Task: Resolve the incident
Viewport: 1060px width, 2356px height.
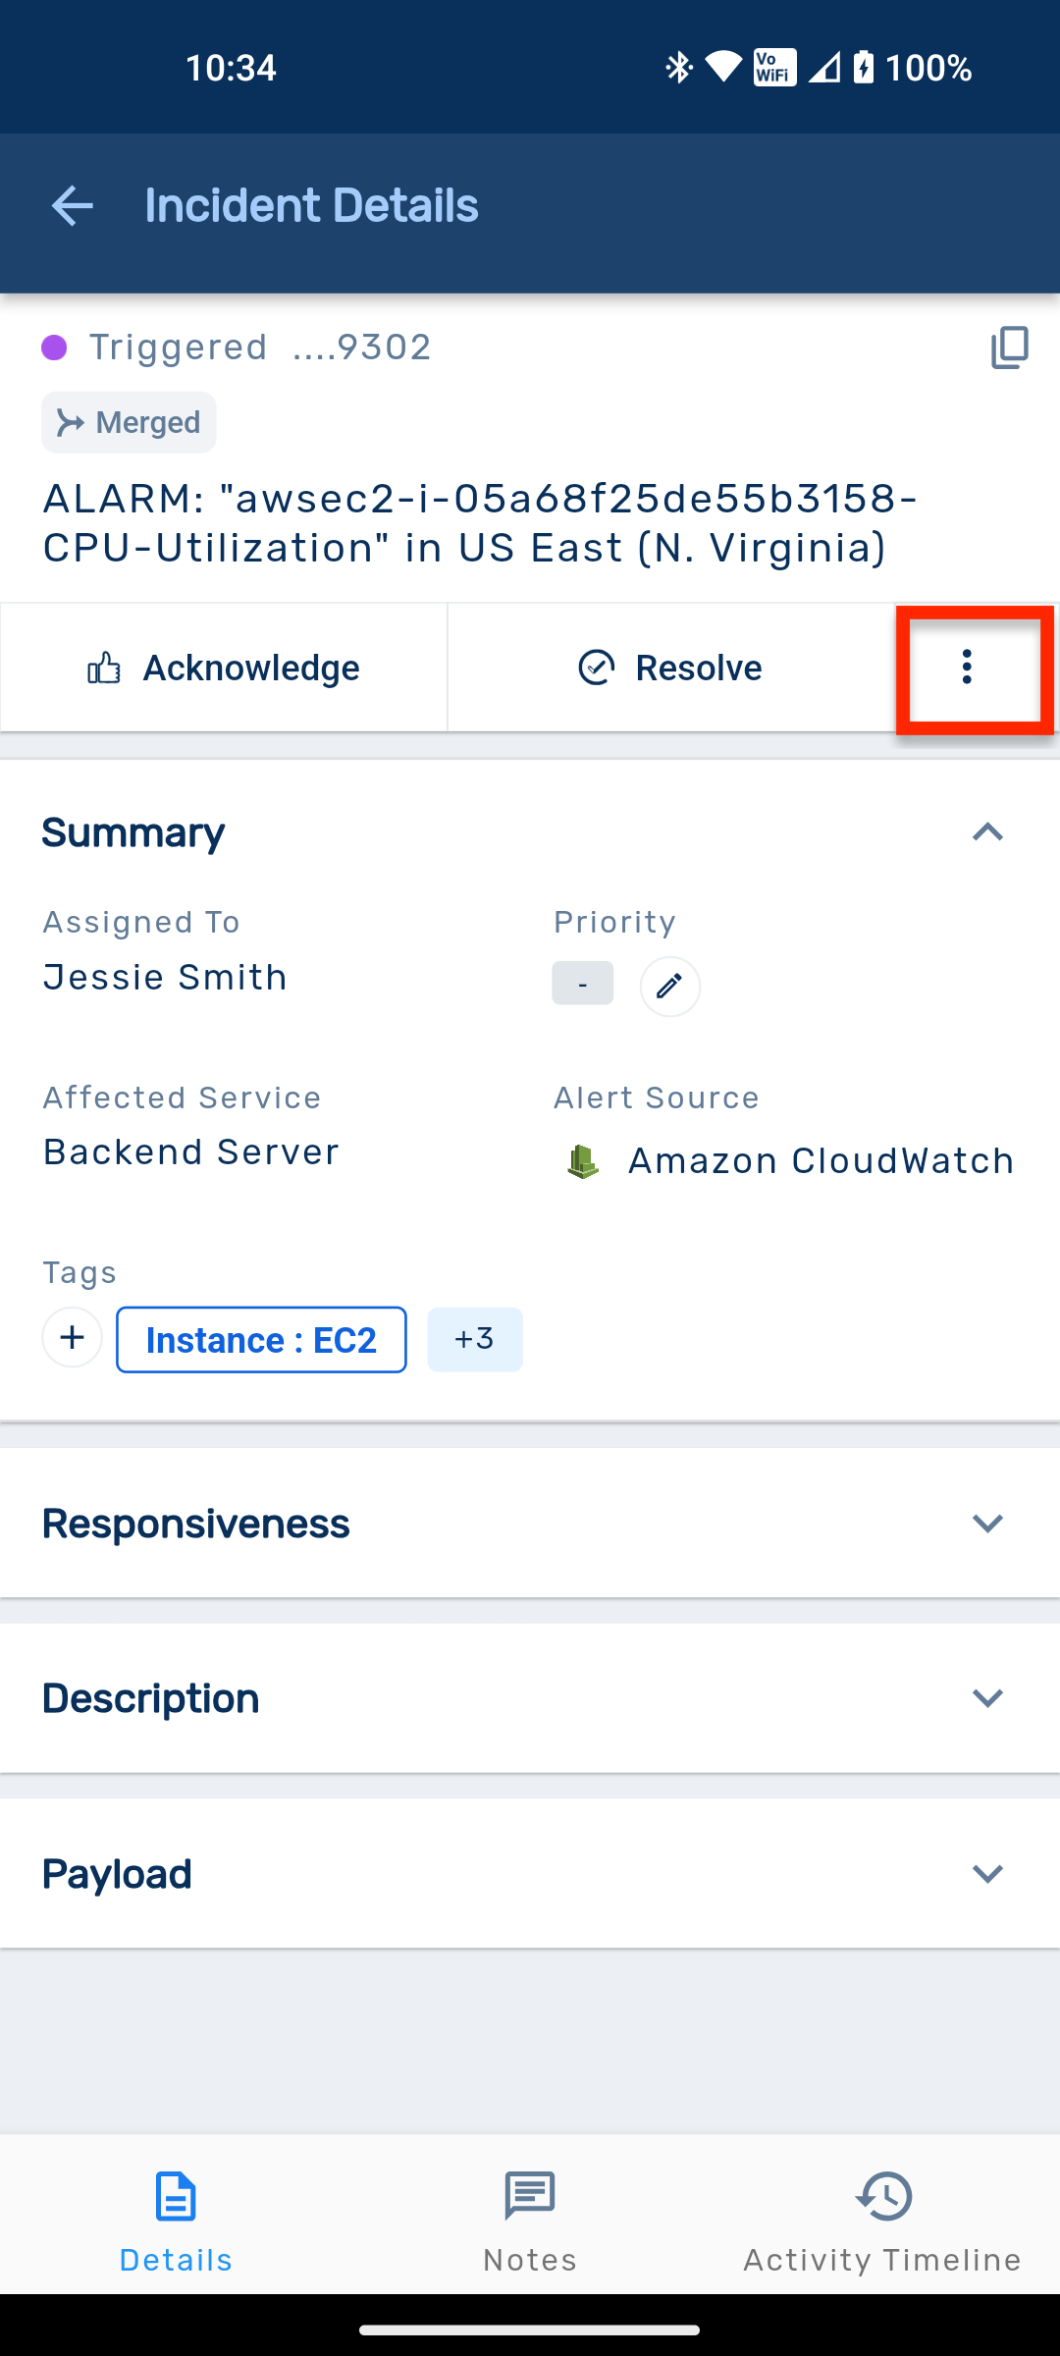Action: pos(670,668)
